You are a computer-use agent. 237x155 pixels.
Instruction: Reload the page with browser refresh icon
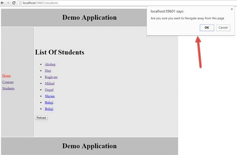[x=14, y=3]
